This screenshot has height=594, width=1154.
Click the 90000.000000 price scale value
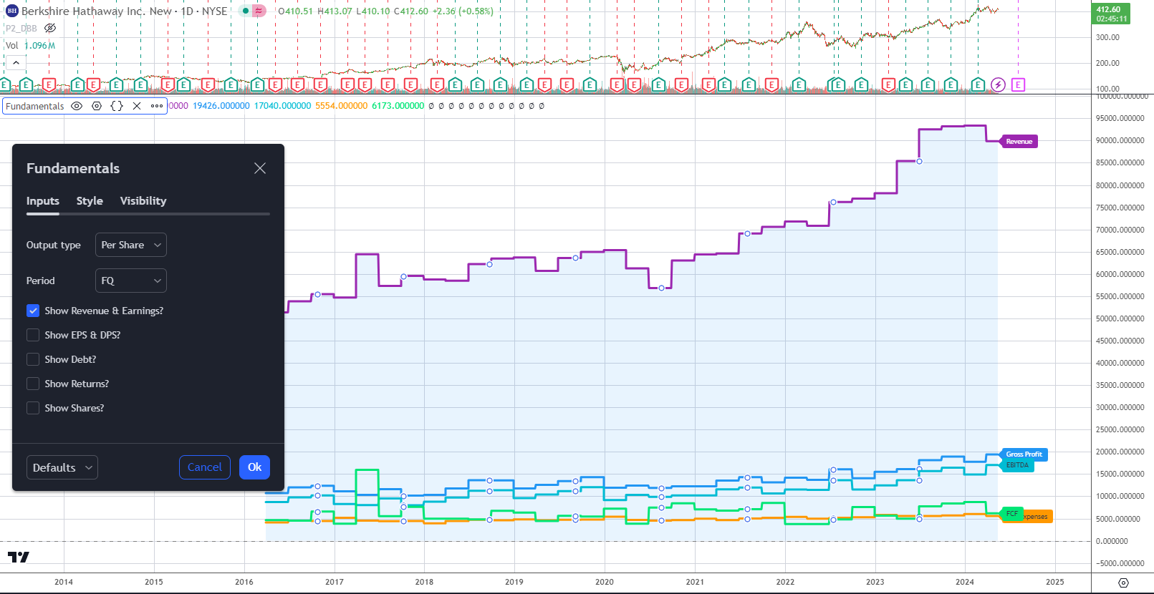tap(1120, 140)
